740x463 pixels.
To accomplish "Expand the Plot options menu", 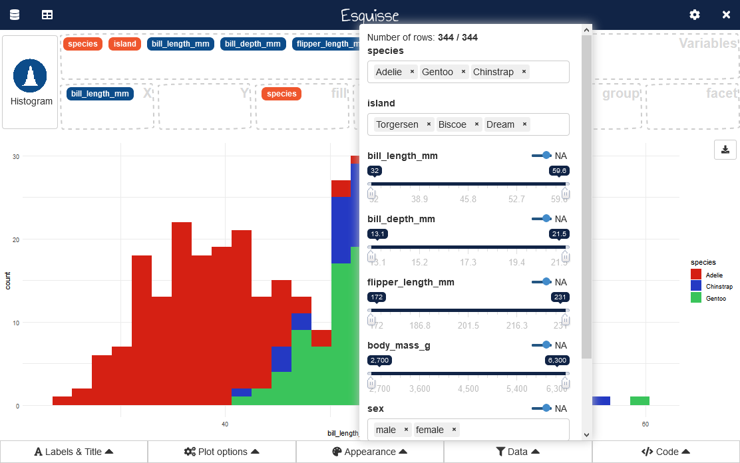I will (222, 452).
